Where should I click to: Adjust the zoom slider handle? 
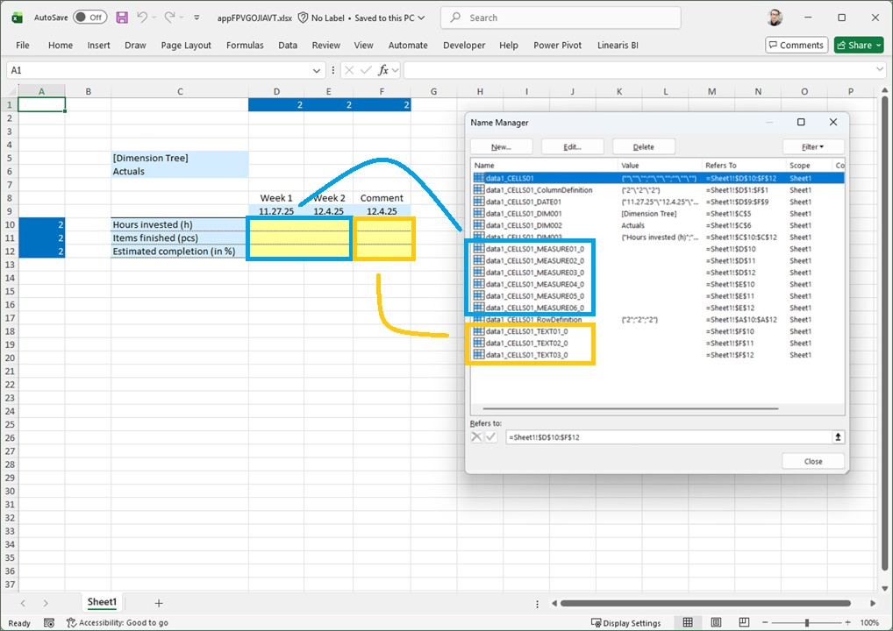point(806,622)
